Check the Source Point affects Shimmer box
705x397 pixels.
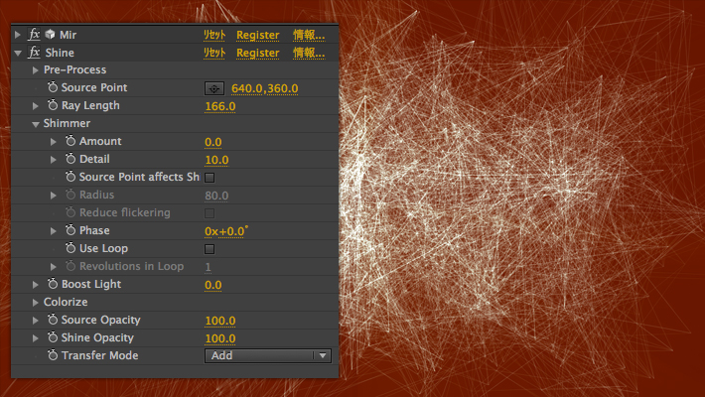pyautogui.click(x=210, y=178)
